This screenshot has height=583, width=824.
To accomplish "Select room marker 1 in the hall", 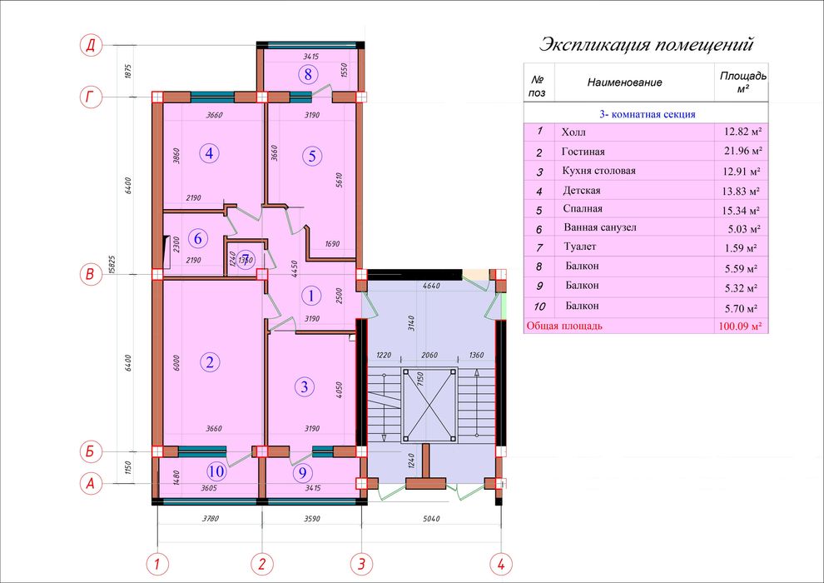I will click(x=311, y=296).
